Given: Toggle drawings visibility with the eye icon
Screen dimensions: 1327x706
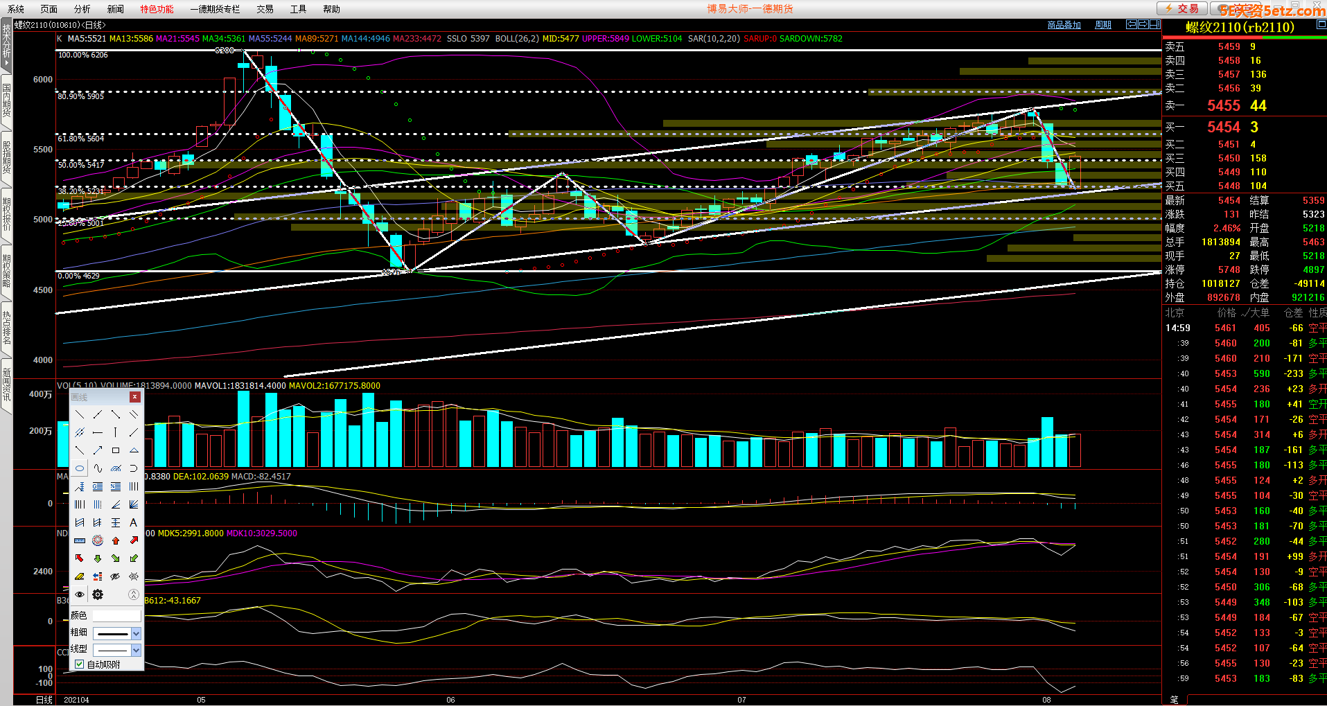Looking at the screenshot, I should click(x=80, y=594).
